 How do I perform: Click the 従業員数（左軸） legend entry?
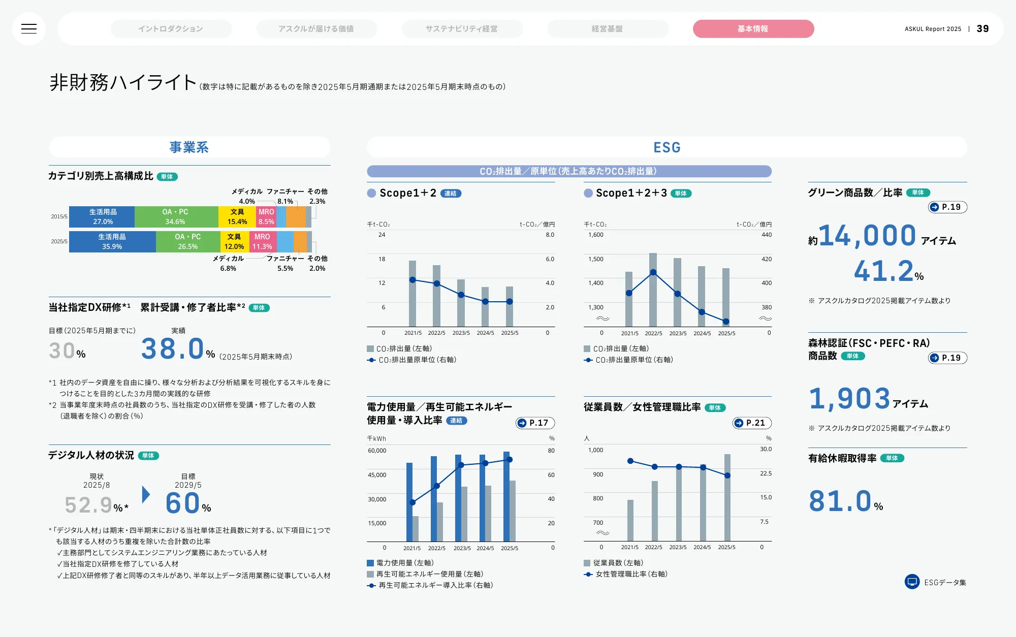coord(614,563)
